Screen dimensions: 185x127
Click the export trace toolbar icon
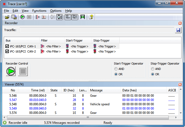tap(14, 17)
